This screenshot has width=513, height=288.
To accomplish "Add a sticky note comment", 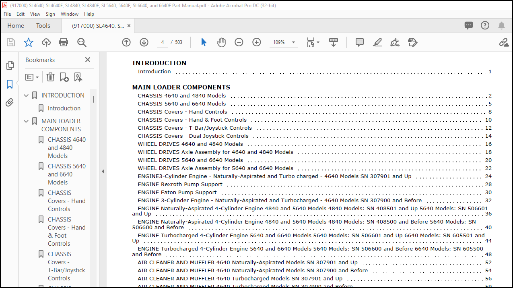I will [x=360, y=42].
